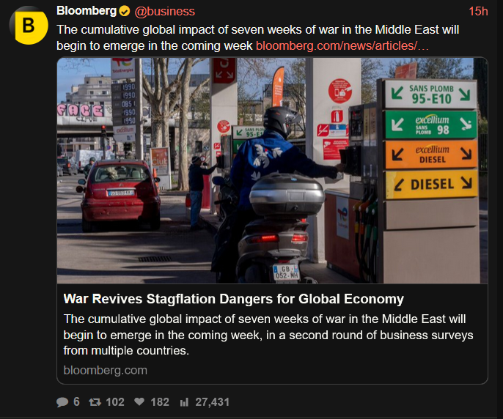Open the 15h timestamp permalink
The width and height of the screenshot is (503, 419).
[x=478, y=12]
